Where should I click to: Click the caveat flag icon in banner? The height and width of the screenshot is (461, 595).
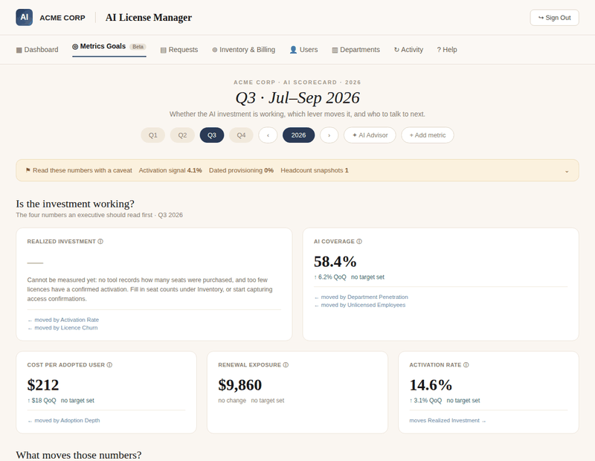(28, 170)
